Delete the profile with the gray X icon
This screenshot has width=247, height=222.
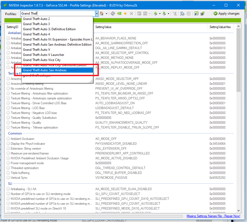coord(131,14)
